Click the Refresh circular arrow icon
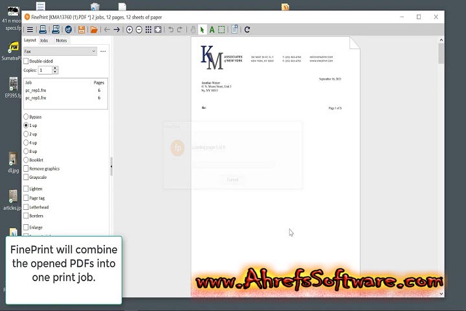Image resolution: width=466 pixels, height=311 pixels. pyautogui.click(x=247, y=29)
